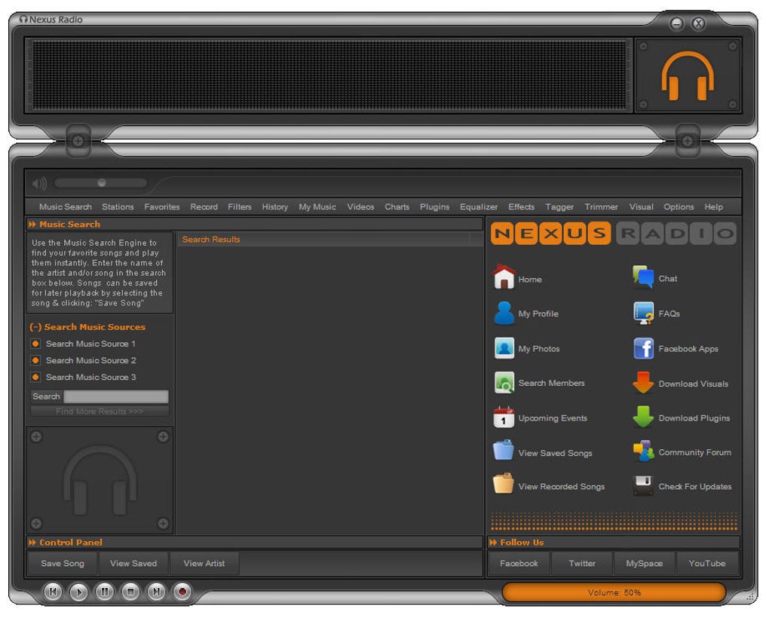This screenshot has width=769, height=618.
Task: Click the Download Plugins green arrow icon
Action: tap(643, 417)
